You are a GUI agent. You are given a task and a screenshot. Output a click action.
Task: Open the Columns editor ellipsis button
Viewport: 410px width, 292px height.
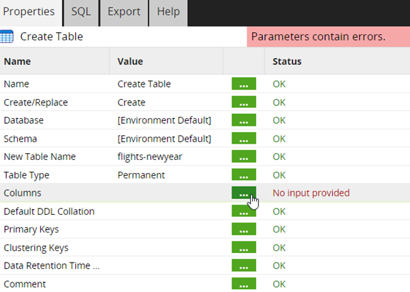[244, 193]
